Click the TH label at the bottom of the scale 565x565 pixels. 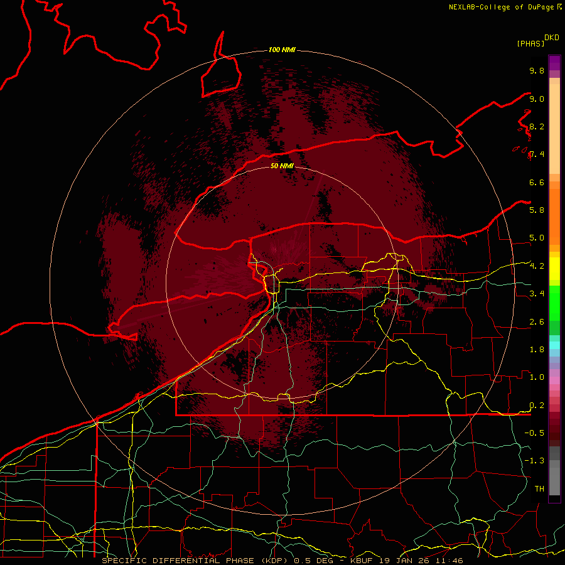tap(539, 488)
